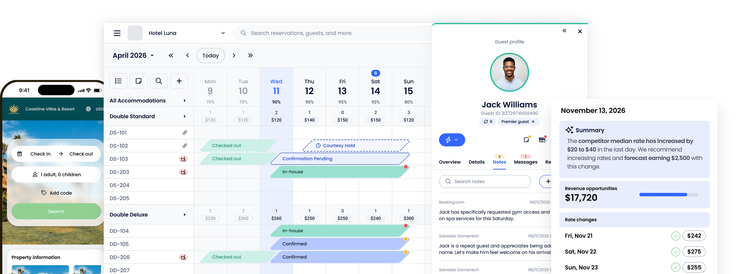Click the magnifier icon in calendar toolbar

159,81
